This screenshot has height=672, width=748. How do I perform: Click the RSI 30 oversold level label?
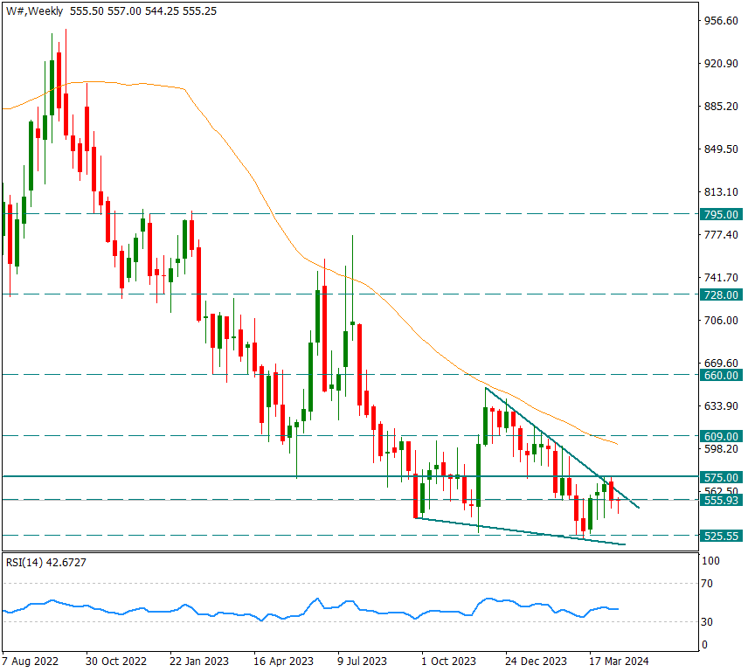707,621
